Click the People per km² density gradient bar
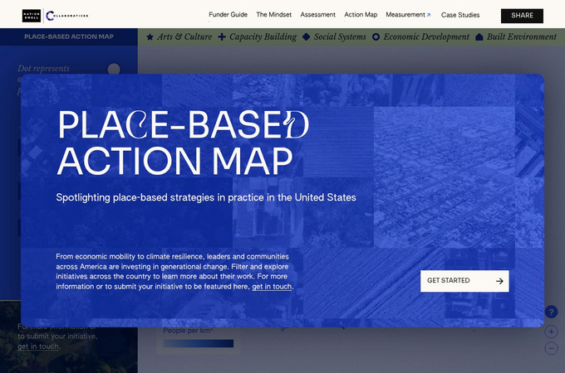Screen dimensions: 565x373 pyautogui.click(x=199, y=343)
